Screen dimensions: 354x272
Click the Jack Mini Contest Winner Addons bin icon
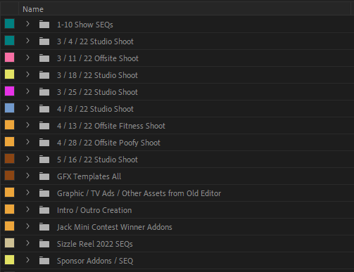44,227
